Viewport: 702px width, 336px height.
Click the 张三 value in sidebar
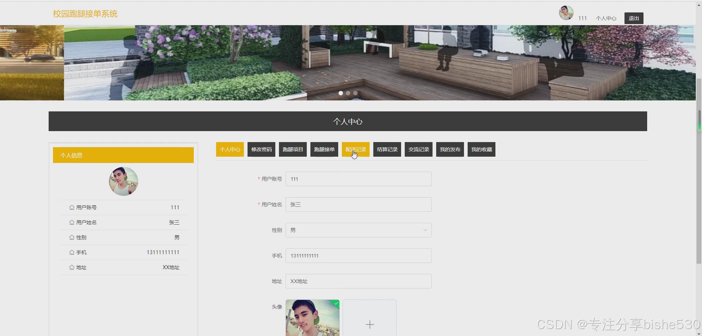pos(174,222)
